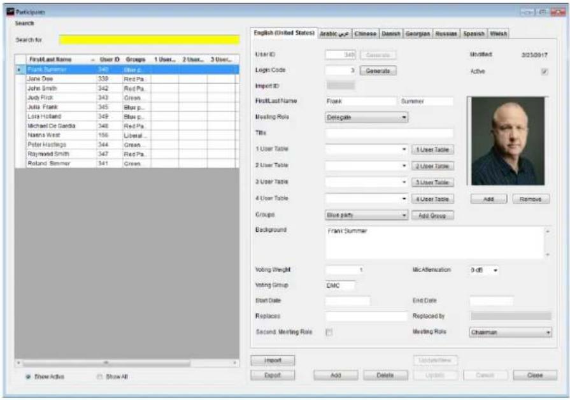Switch to the Georgian tab
This screenshot has height=400, width=570.
[x=418, y=34]
